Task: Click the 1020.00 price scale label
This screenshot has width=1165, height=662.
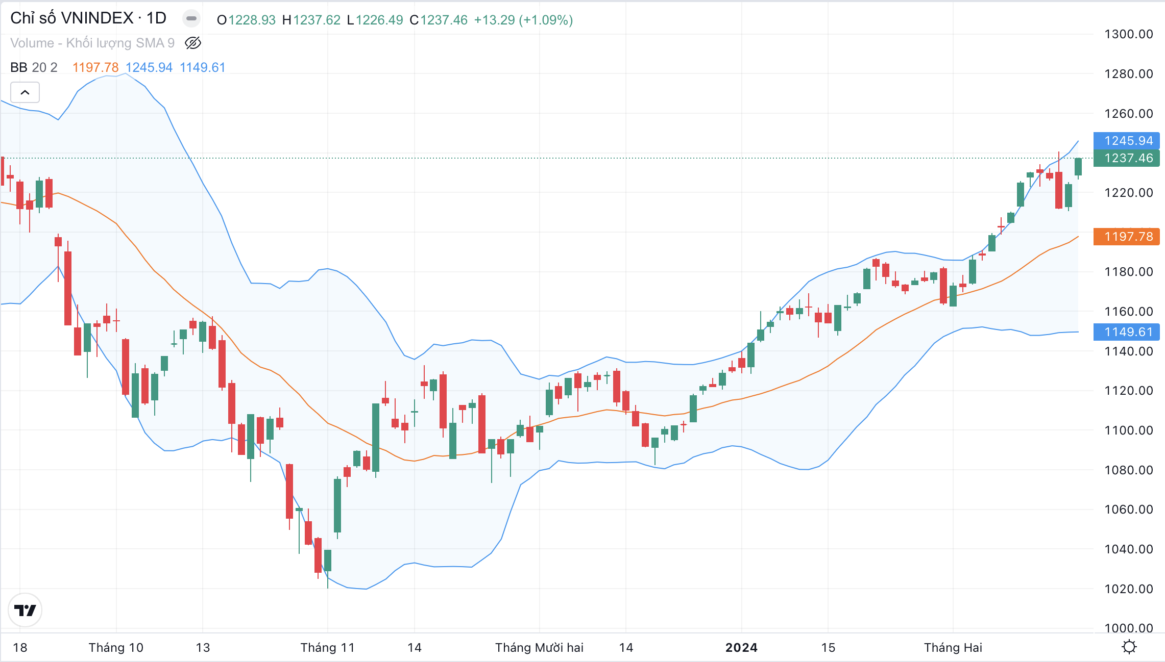Action: tap(1129, 589)
